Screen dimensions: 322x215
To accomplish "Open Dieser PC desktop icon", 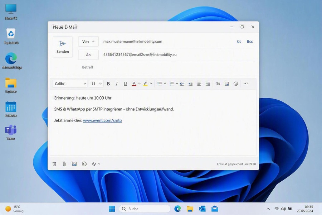I will (11, 12).
